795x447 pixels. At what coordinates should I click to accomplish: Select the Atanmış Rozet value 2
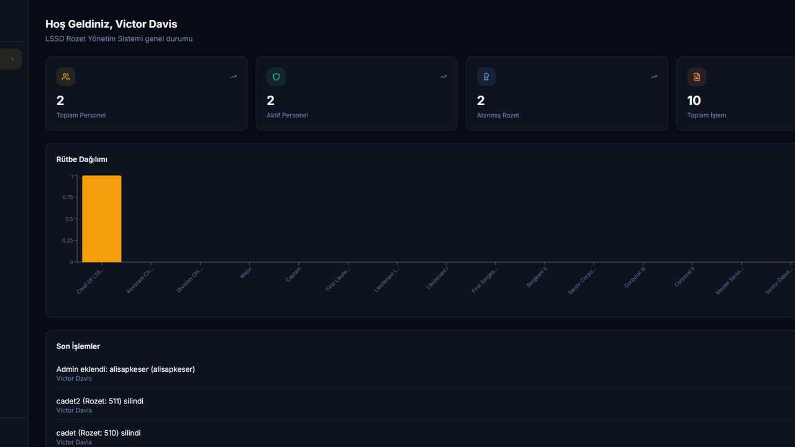point(481,101)
